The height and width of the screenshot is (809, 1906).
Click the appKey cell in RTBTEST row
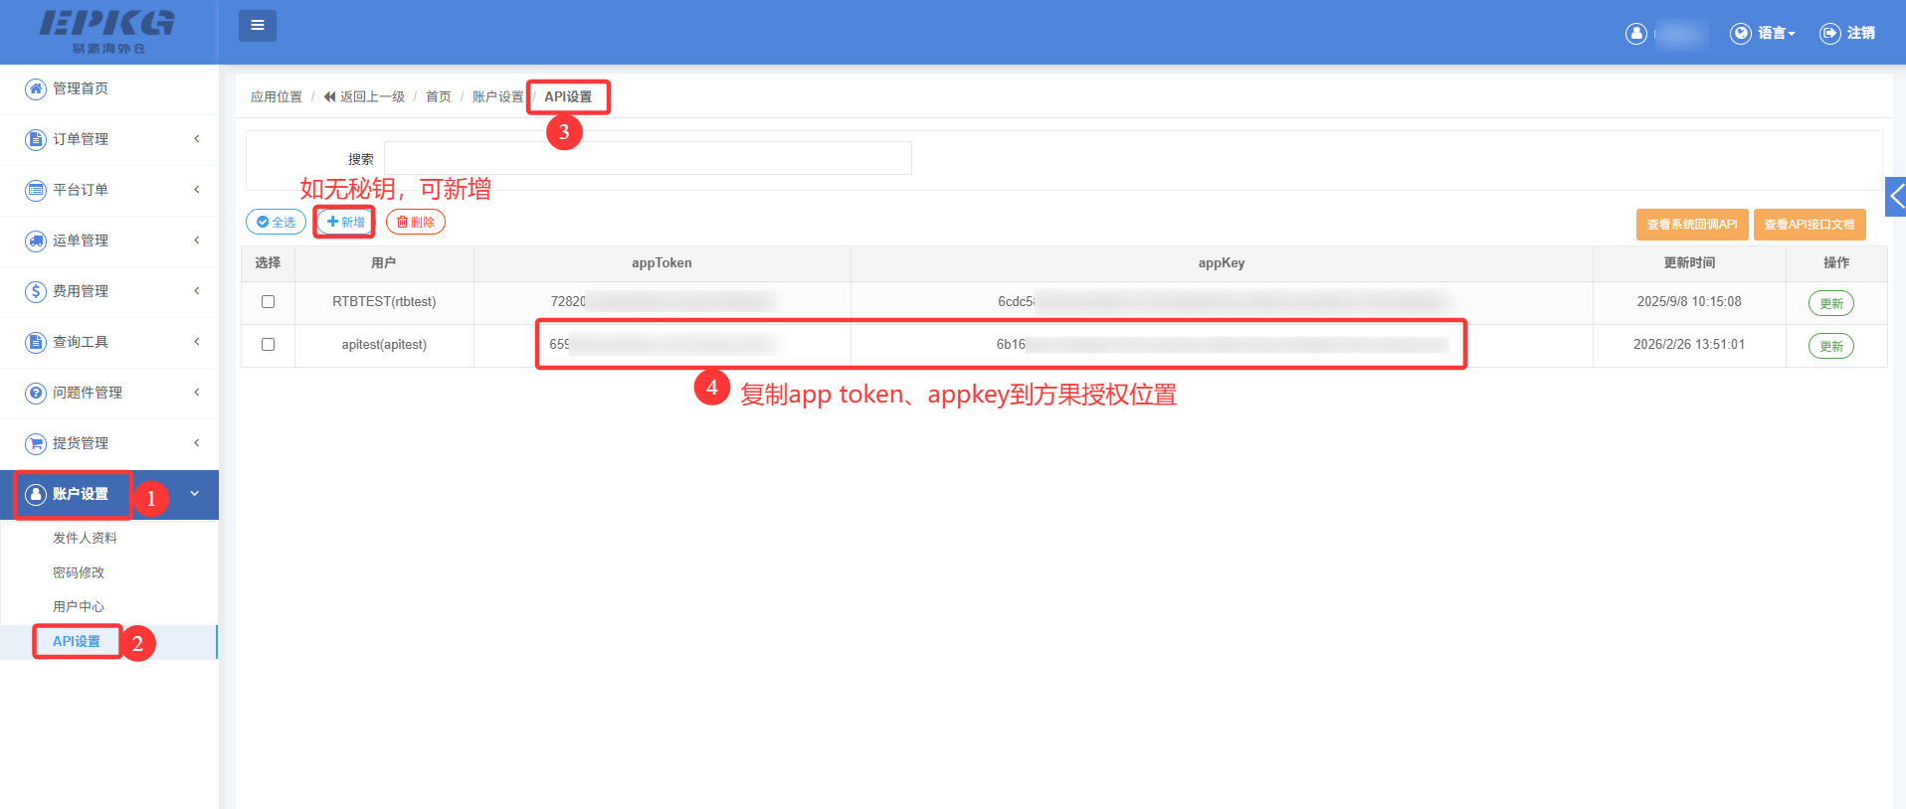tap(1222, 302)
